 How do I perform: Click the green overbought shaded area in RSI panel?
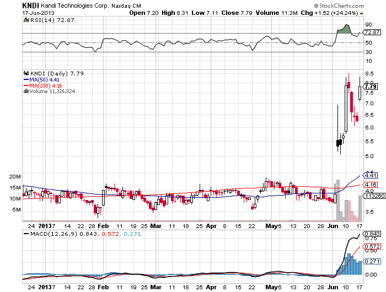pos(345,30)
